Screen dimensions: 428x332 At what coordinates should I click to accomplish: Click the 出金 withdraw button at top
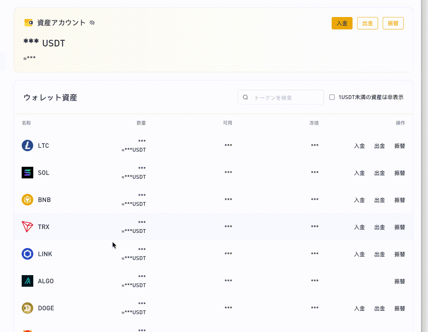coord(367,23)
